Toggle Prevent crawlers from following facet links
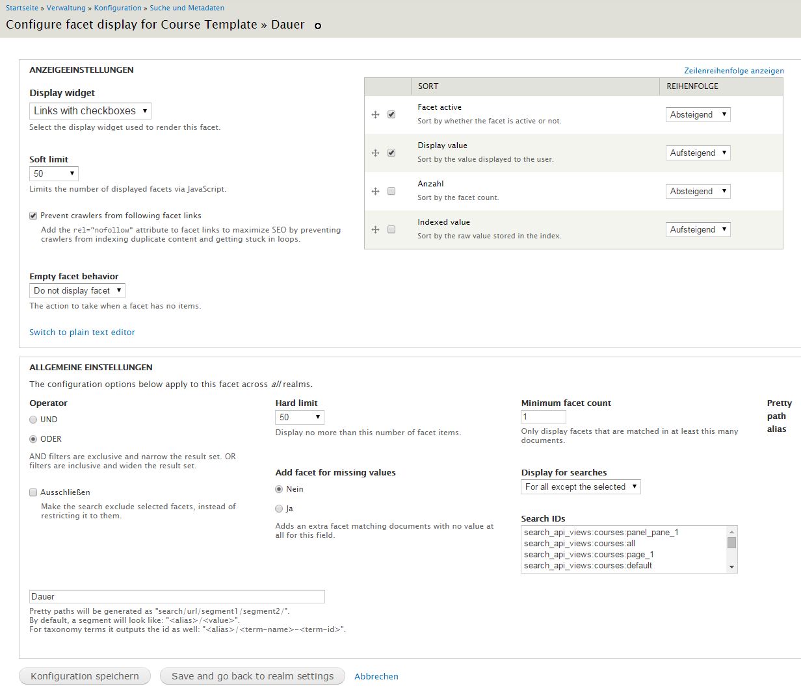Viewport: 801px width, 695px height. pyautogui.click(x=33, y=216)
